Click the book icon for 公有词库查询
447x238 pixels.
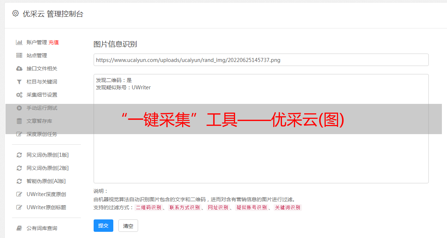[19, 228]
